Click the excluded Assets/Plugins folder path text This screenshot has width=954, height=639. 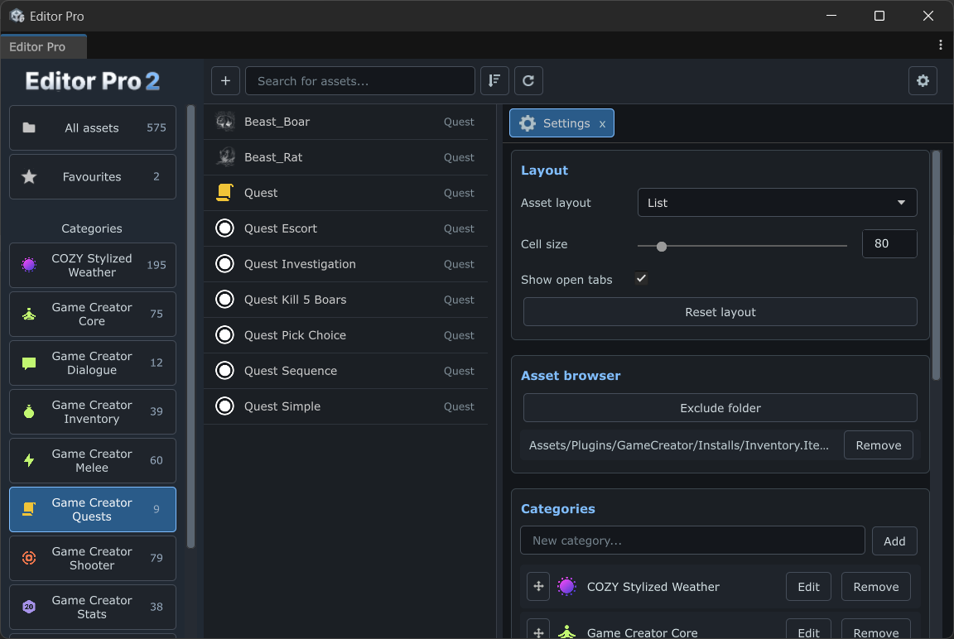tap(678, 445)
